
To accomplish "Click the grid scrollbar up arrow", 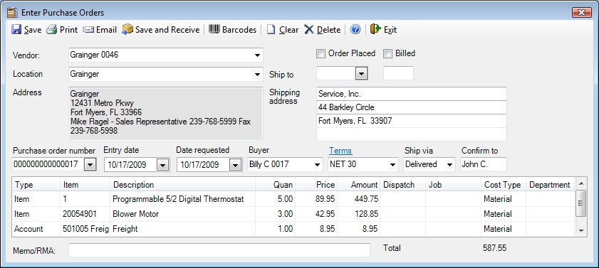I will click(x=581, y=183).
